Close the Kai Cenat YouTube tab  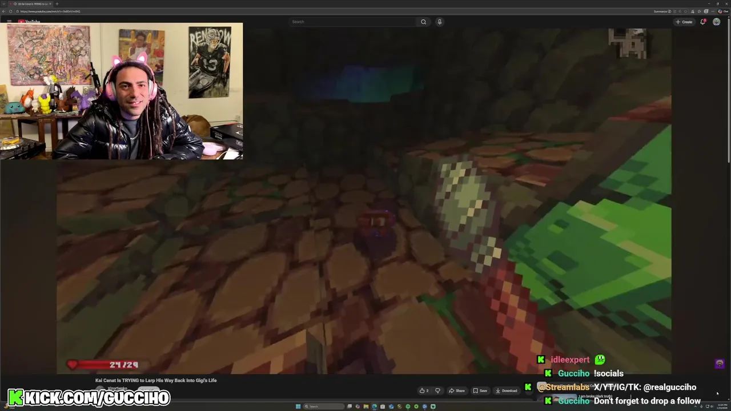point(50,4)
